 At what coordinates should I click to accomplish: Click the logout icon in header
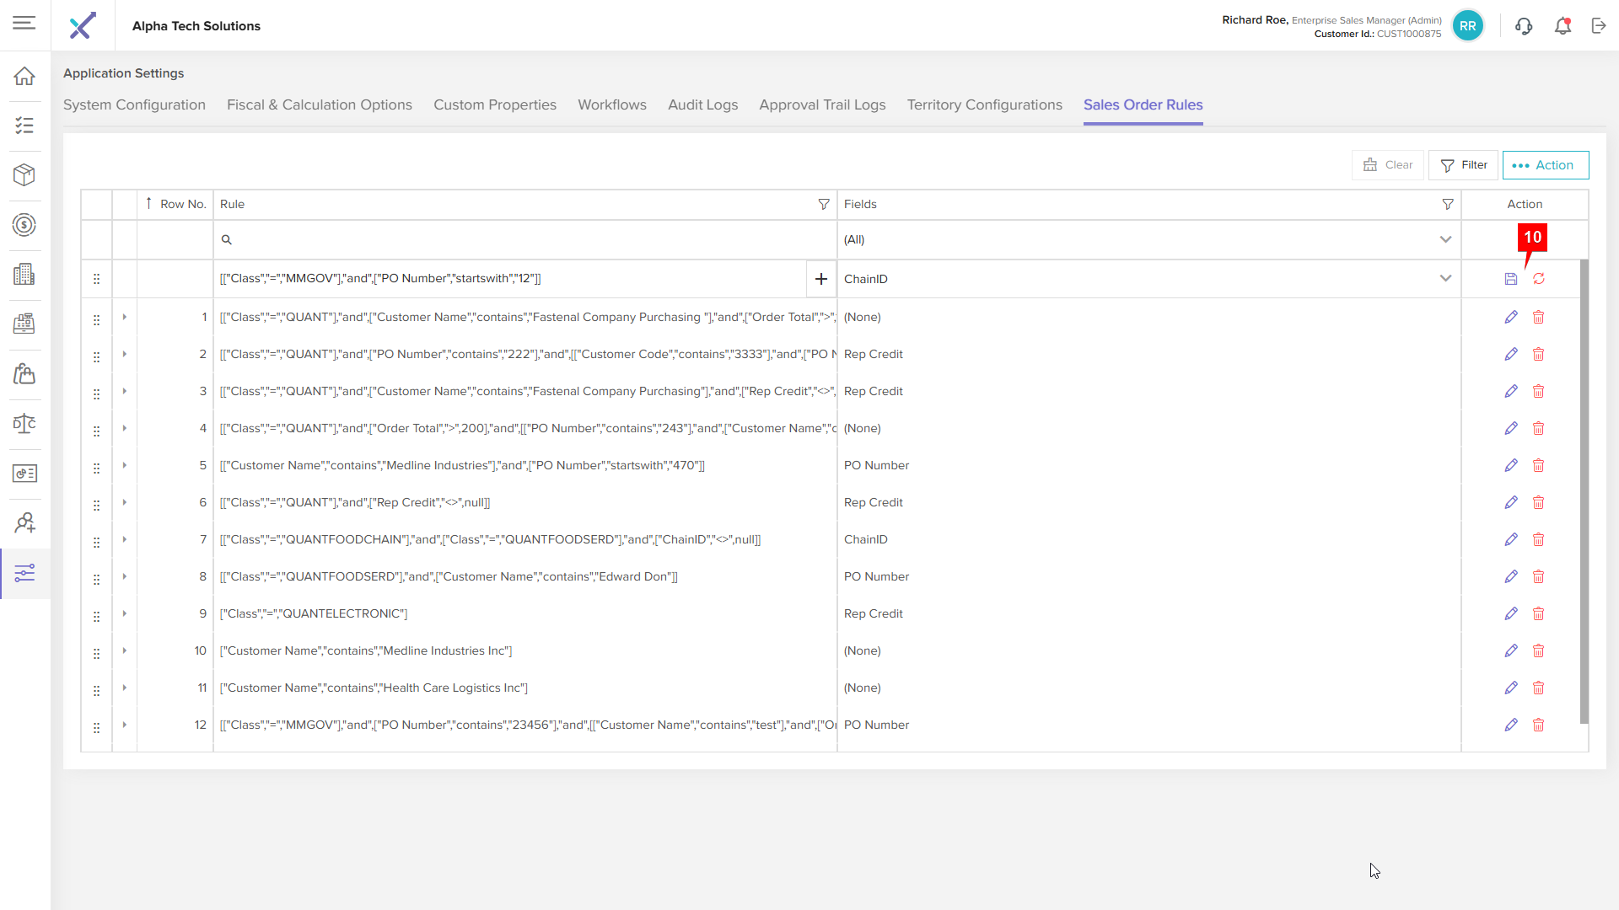[x=1599, y=26]
